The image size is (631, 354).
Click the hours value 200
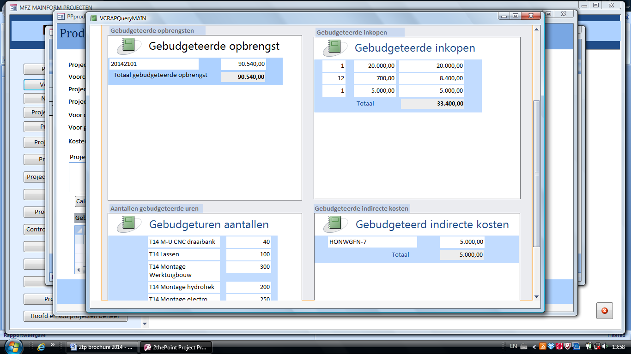pyautogui.click(x=249, y=287)
